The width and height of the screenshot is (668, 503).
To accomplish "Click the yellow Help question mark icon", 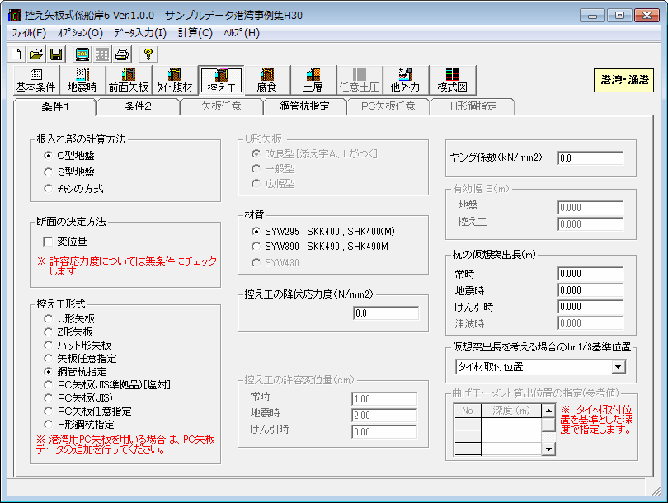I will pyautogui.click(x=148, y=54).
